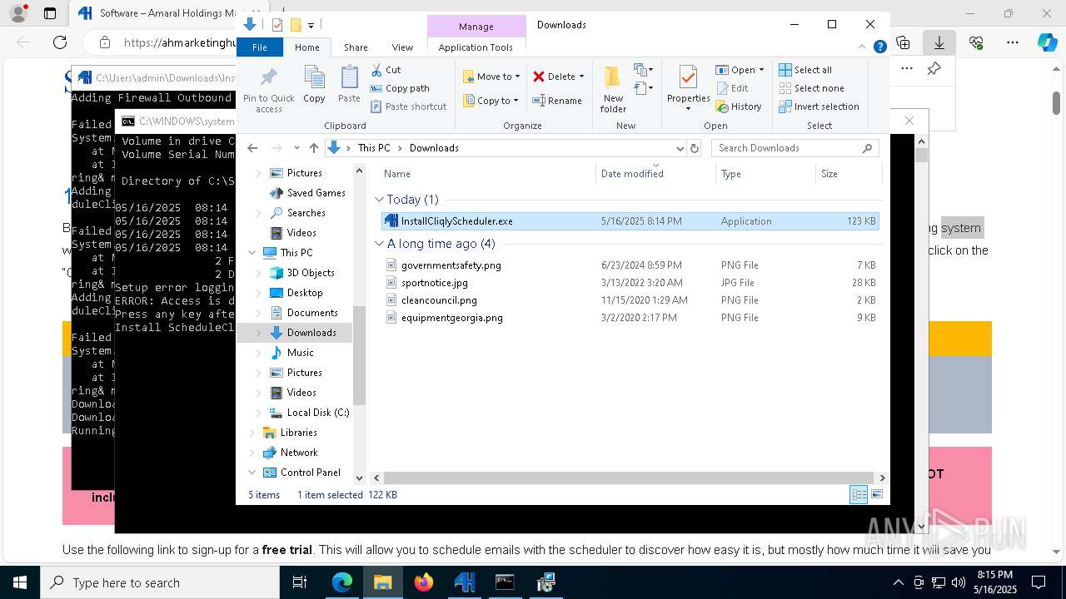Open the Open button dropdown arrow
Viewport: 1066px width, 599px height.
761,70
